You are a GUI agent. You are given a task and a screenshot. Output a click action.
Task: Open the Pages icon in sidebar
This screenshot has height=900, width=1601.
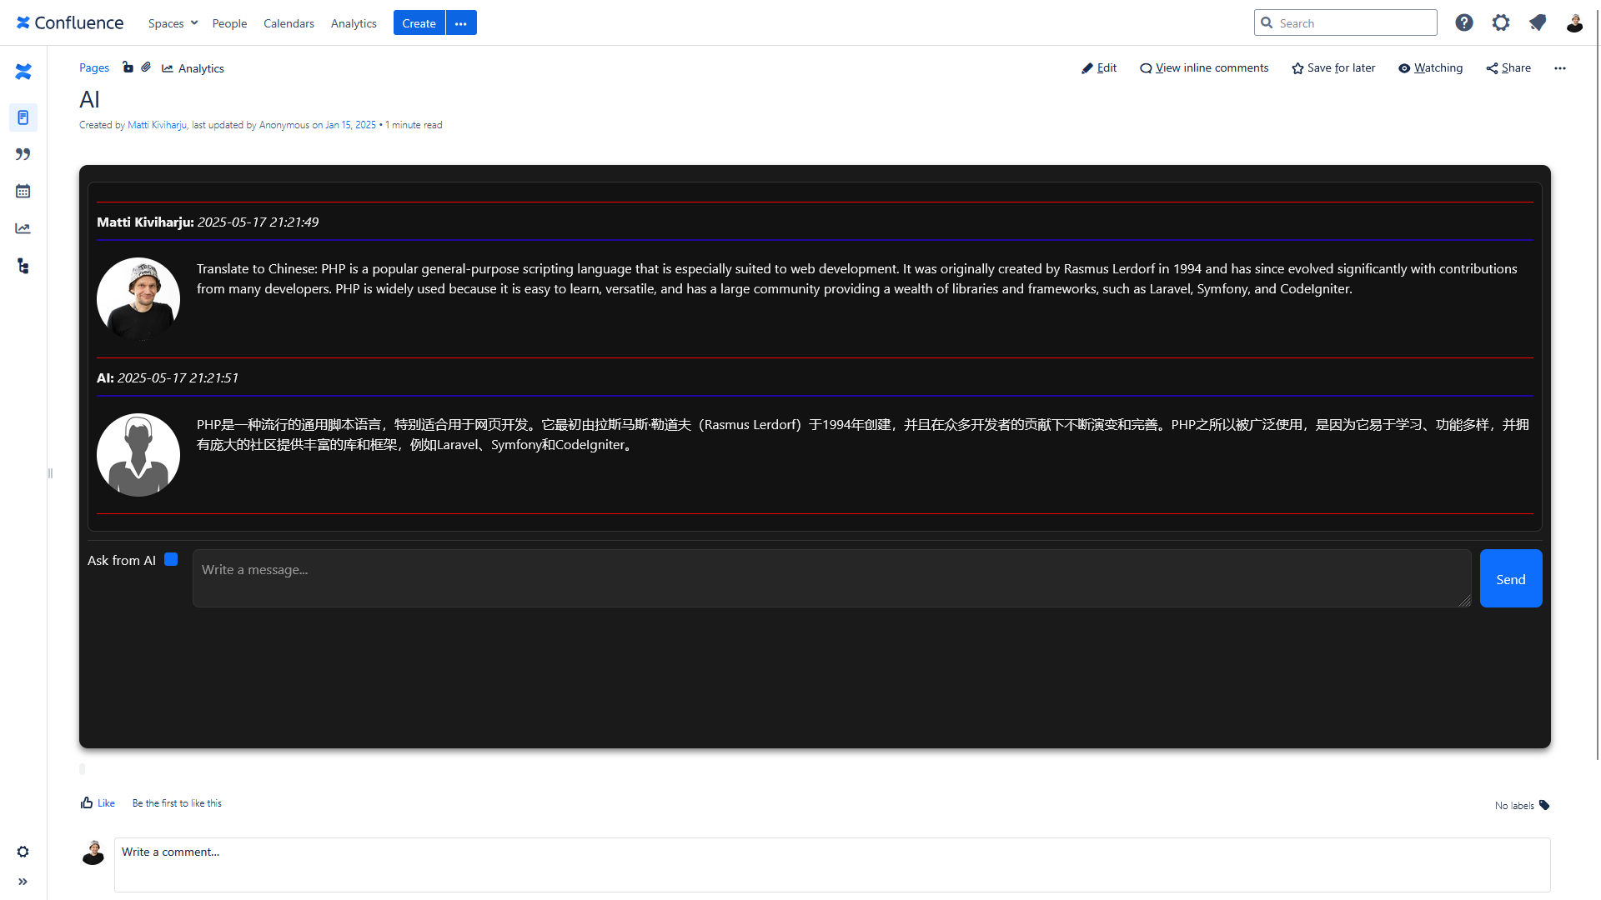click(x=23, y=117)
